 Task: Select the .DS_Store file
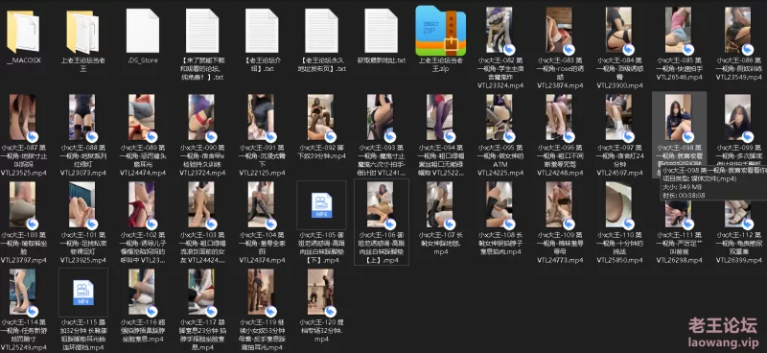click(142, 31)
